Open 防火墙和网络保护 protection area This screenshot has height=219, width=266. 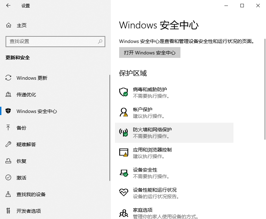point(174,133)
